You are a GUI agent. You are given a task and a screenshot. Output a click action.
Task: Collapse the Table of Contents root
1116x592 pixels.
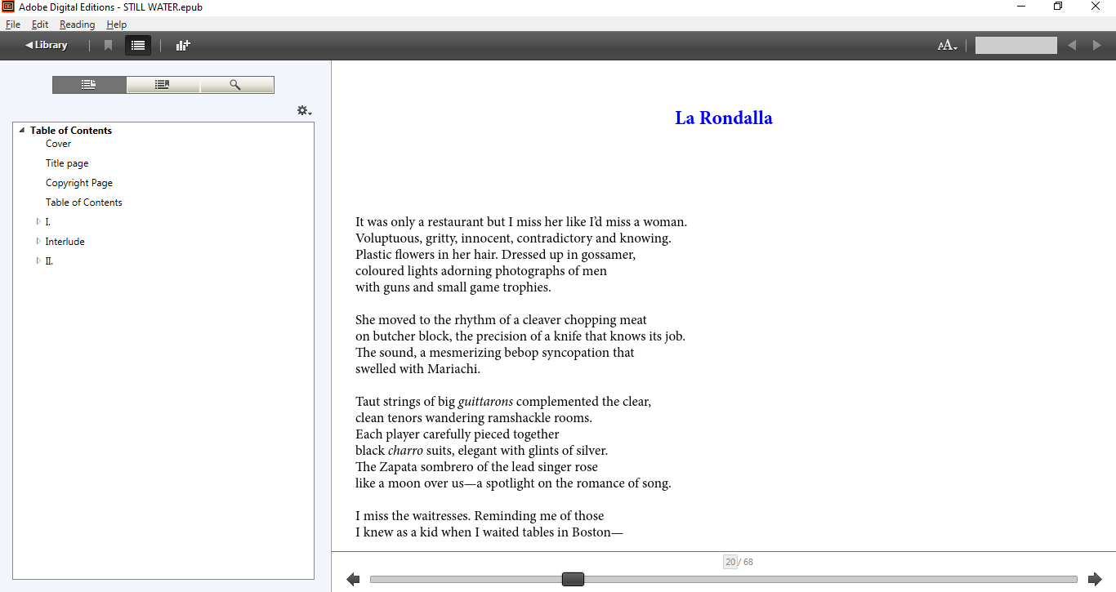(22, 131)
